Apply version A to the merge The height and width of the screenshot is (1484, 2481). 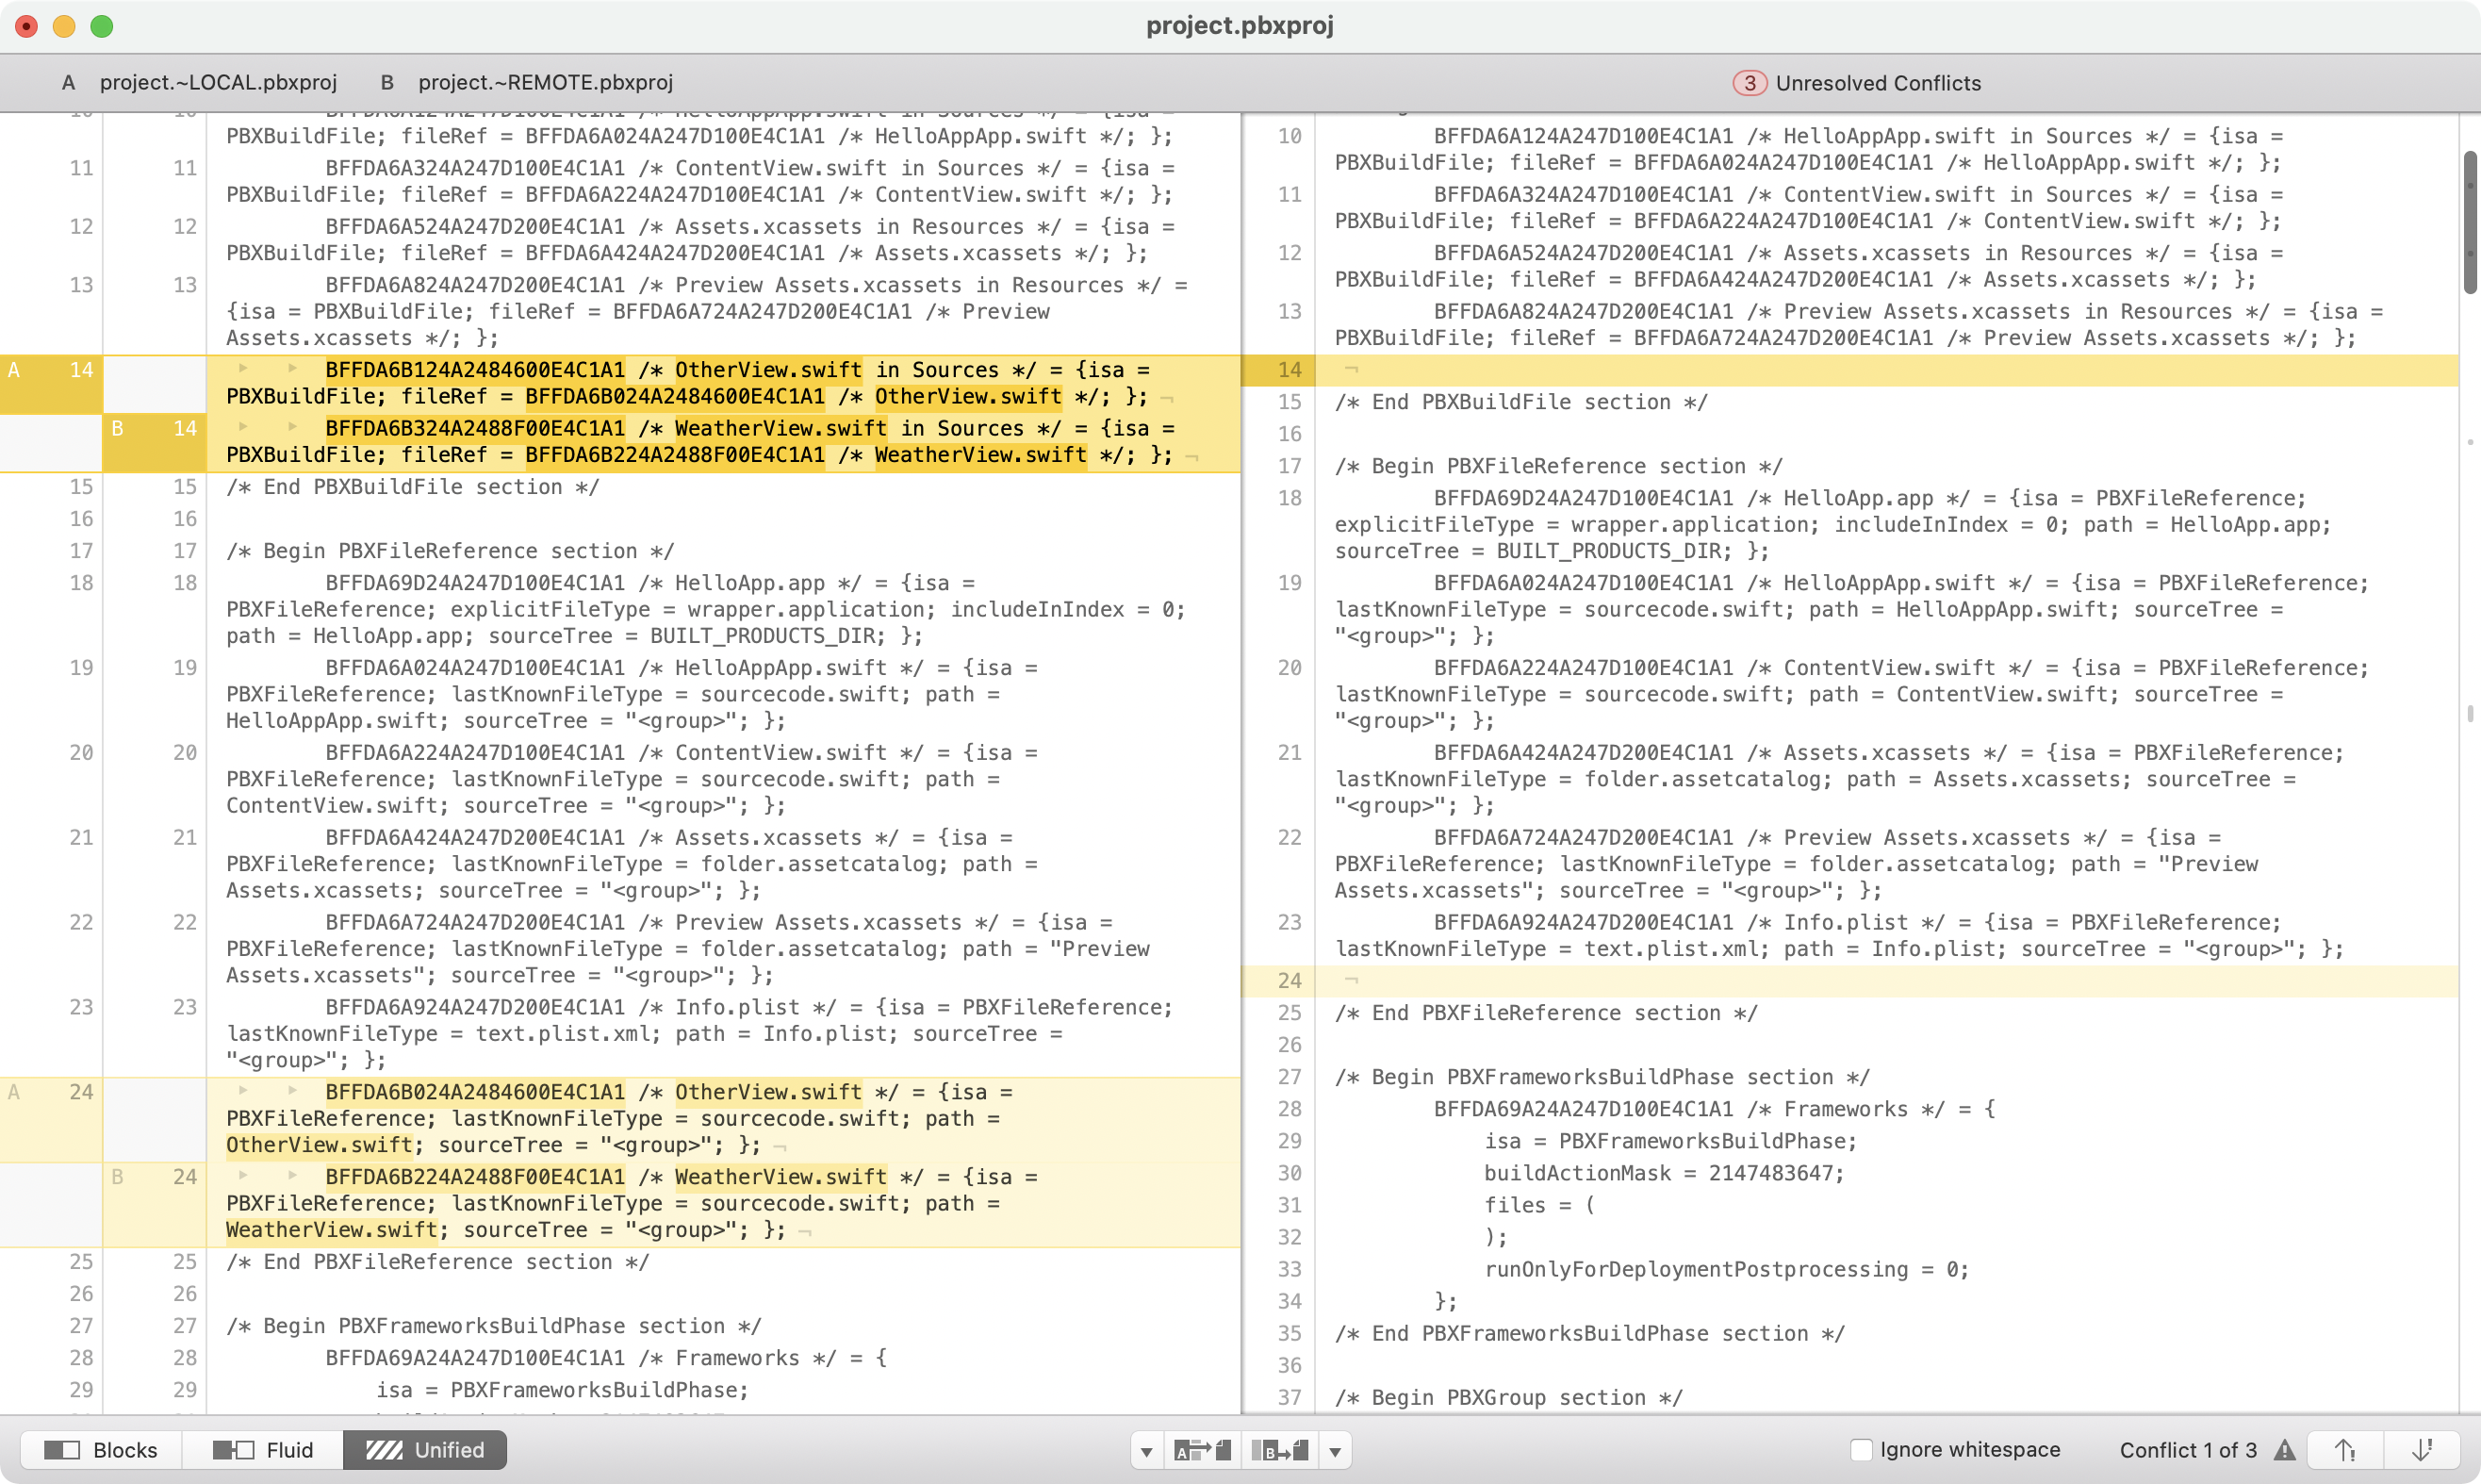point(1203,1451)
